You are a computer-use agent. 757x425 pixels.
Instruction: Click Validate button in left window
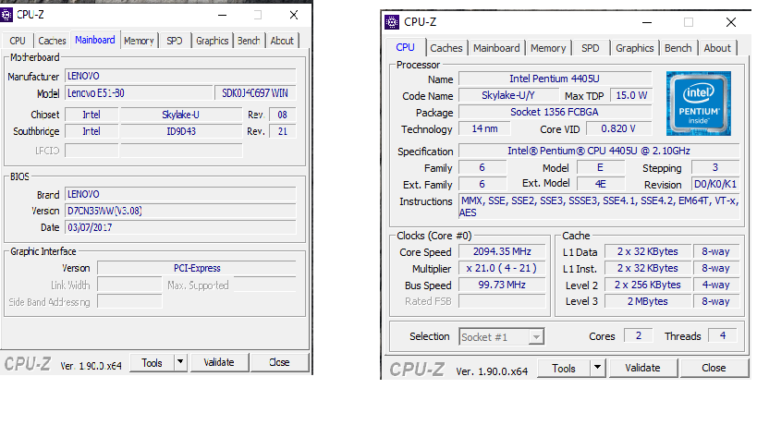[x=219, y=362]
